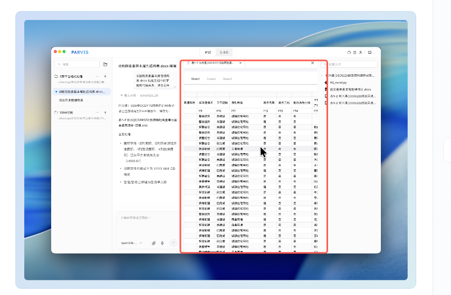The height and width of the screenshot is (295, 451).
Task: Close the preview panel with large X
Action: (313, 63)
